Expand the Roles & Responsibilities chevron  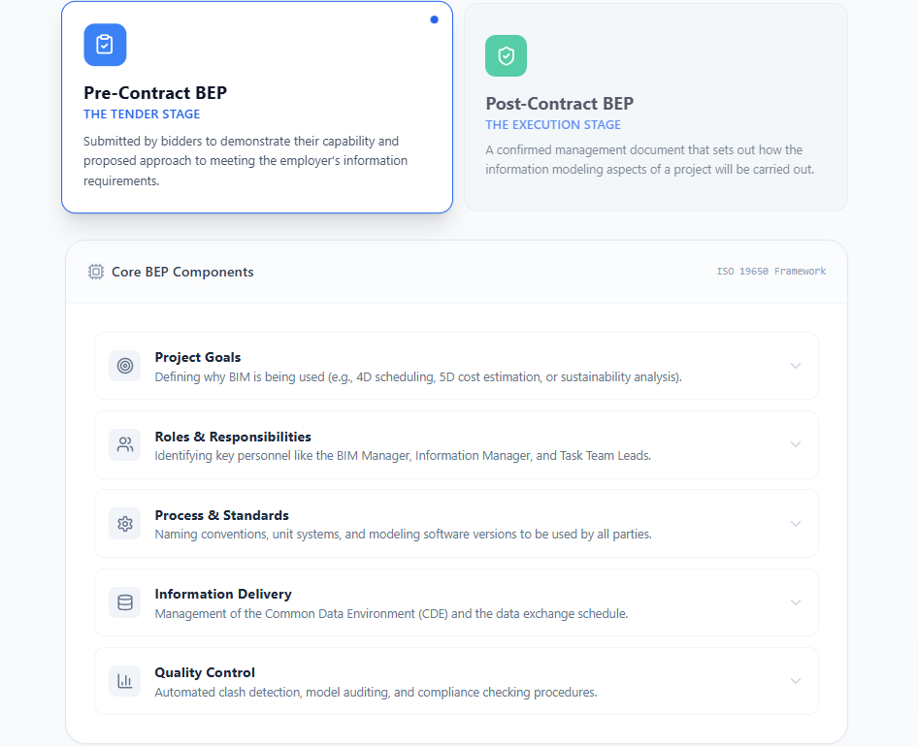(x=796, y=444)
